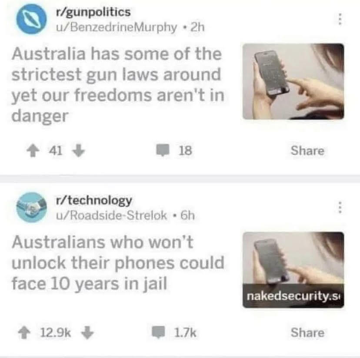Open user profile u/Roadside-Strelok
The image size is (360, 358).
click(112, 215)
